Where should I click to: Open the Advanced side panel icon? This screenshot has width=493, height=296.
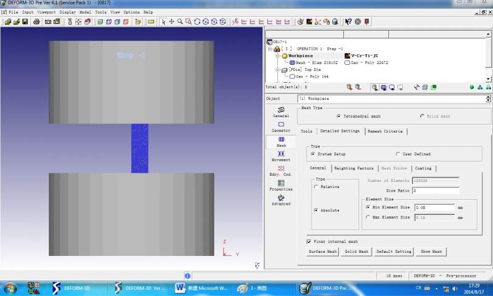tap(281, 200)
